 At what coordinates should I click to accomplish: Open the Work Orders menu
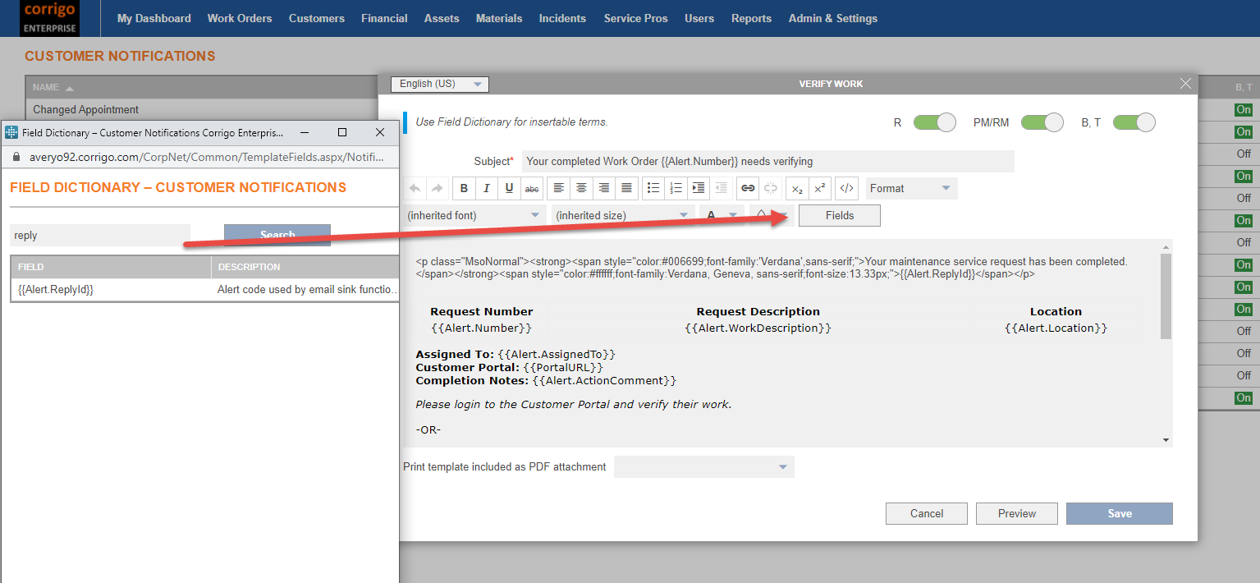(239, 17)
